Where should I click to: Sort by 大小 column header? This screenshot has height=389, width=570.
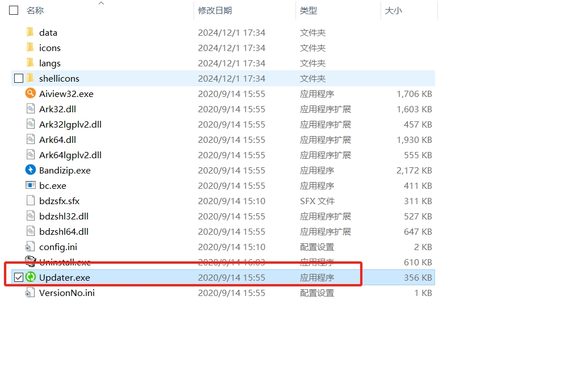click(x=394, y=11)
